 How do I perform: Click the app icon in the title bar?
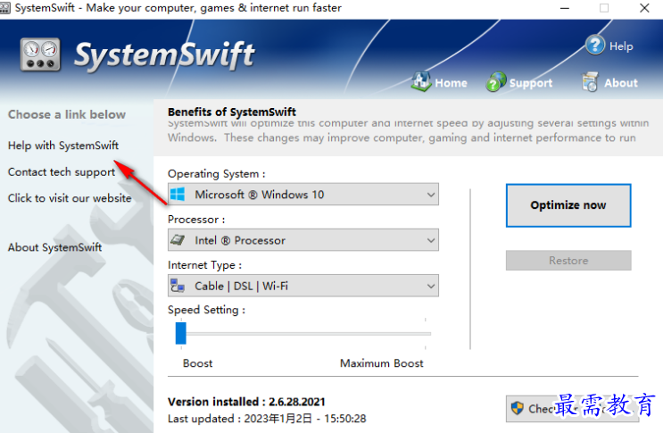coord(4,8)
